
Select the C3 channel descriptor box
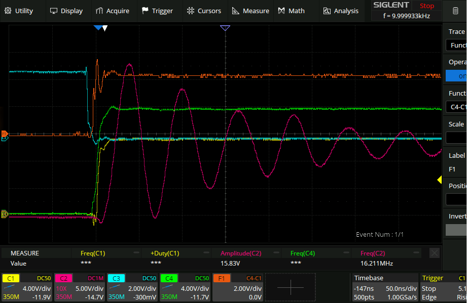(132, 287)
